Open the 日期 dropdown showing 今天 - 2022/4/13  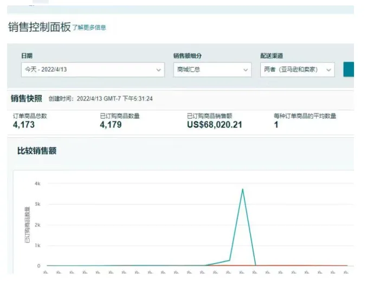point(93,70)
